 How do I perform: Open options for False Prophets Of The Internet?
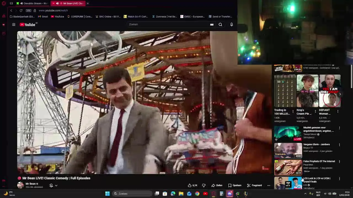[339, 162]
